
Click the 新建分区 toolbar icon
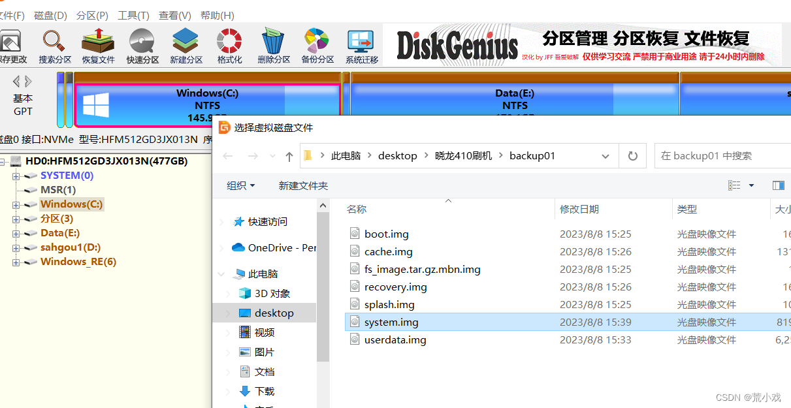[x=186, y=40]
